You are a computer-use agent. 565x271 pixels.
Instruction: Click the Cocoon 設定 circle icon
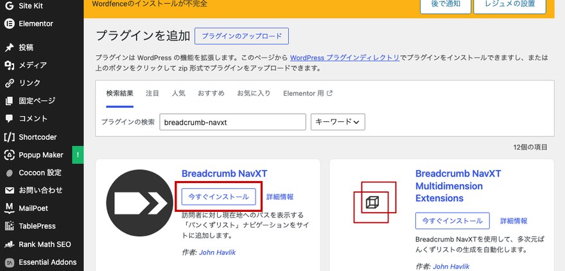click(10, 173)
